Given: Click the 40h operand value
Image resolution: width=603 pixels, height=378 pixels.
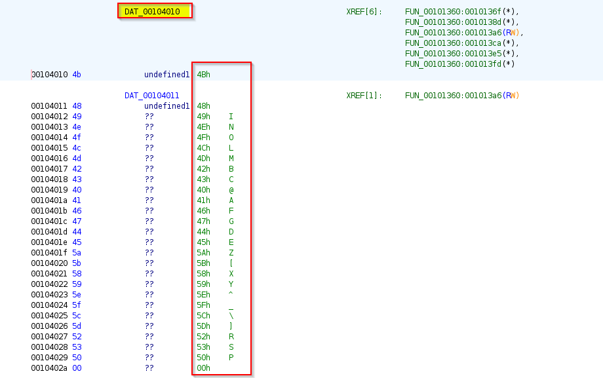Looking at the screenshot, I should [203, 189].
